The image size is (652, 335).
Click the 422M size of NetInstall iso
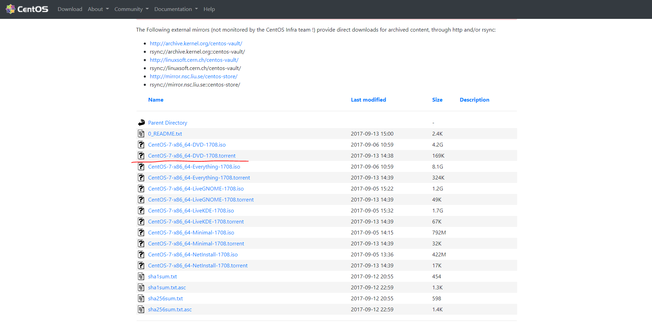439,254
